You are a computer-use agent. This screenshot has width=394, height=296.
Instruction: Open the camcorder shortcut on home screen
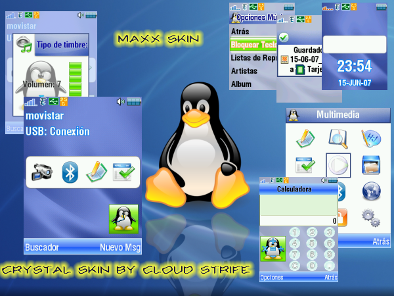point(42,172)
